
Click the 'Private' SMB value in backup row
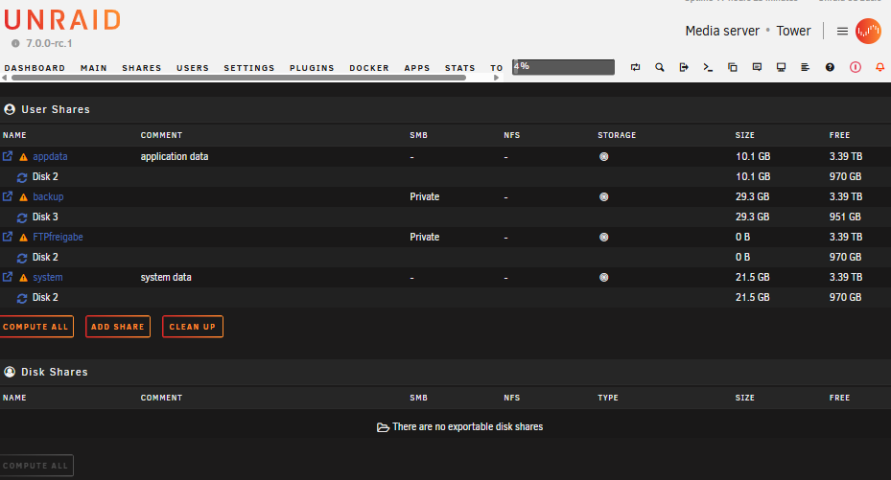click(425, 196)
